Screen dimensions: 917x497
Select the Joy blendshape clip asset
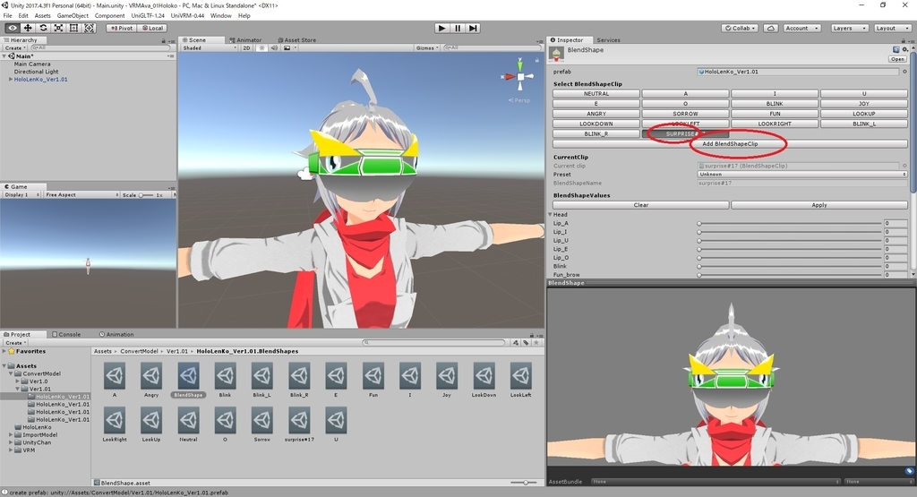447,375
